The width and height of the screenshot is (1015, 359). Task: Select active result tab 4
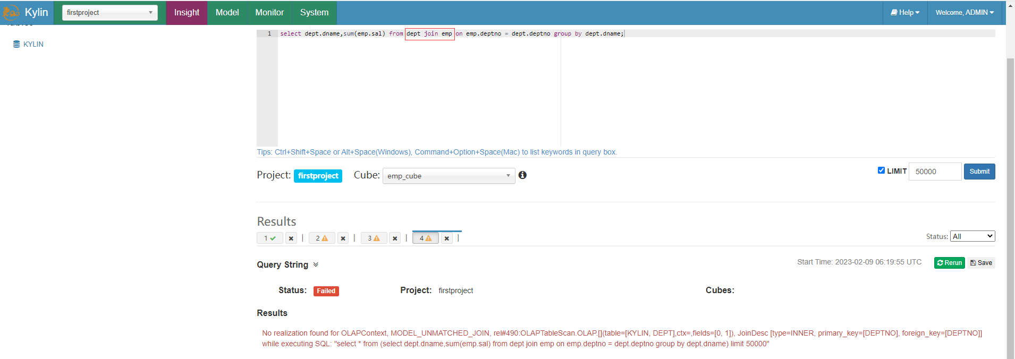point(425,238)
